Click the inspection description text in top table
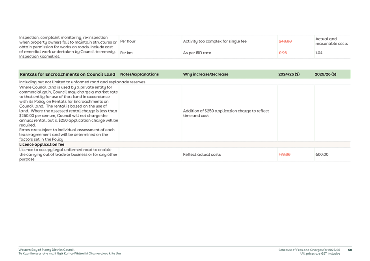Viewport: 370px width, 261px height. (x=68, y=47)
